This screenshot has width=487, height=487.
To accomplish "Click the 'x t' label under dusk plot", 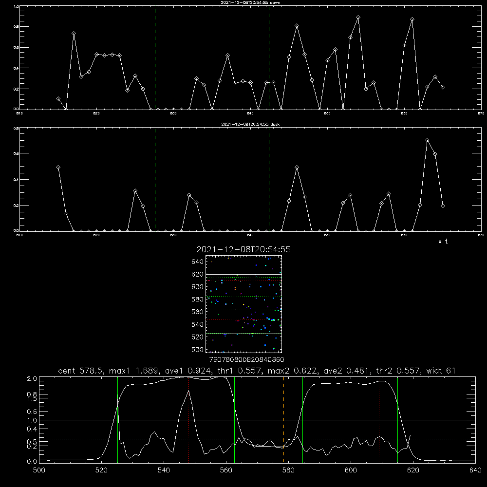I will pos(443,242).
